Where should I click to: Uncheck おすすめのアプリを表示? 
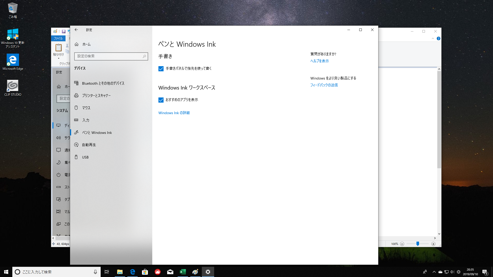coord(161,100)
